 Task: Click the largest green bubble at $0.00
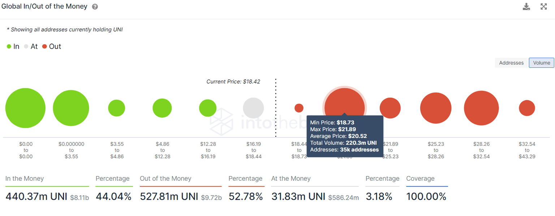point(25,108)
